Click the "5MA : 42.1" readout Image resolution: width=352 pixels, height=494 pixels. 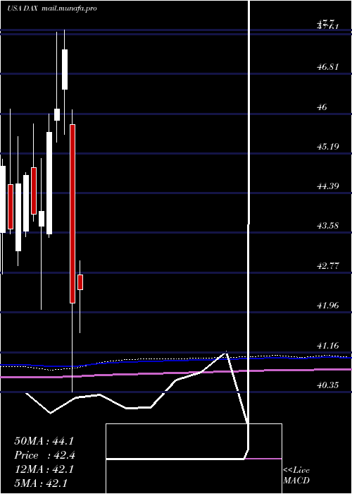pyautogui.click(x=41, y=483)
